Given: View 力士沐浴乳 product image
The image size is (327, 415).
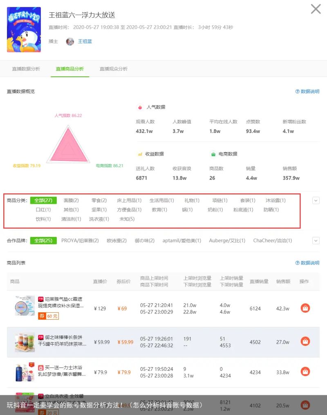Looking at the screenshot, I should coord(25,372).
